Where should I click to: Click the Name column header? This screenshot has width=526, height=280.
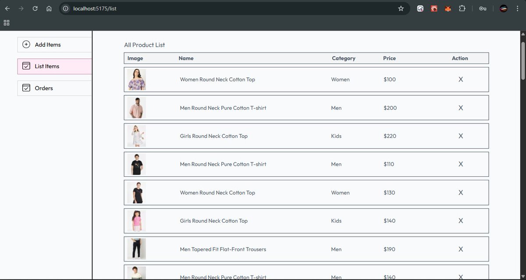pyautogui.click(x=186, y=58)
